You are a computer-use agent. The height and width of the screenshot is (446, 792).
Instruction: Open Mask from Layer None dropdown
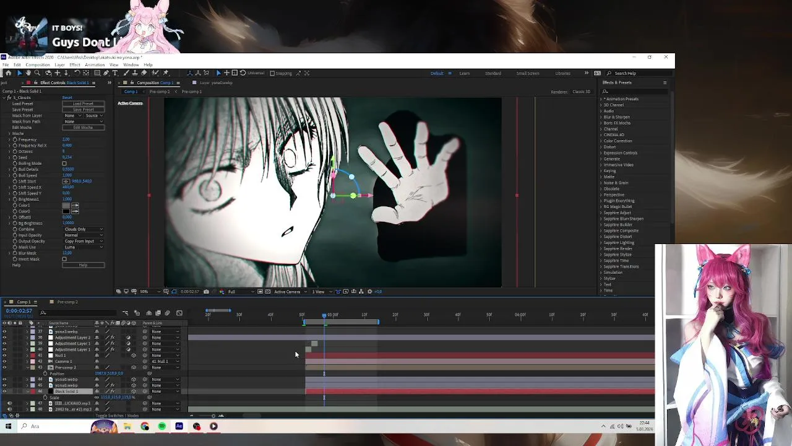point(72,115)
